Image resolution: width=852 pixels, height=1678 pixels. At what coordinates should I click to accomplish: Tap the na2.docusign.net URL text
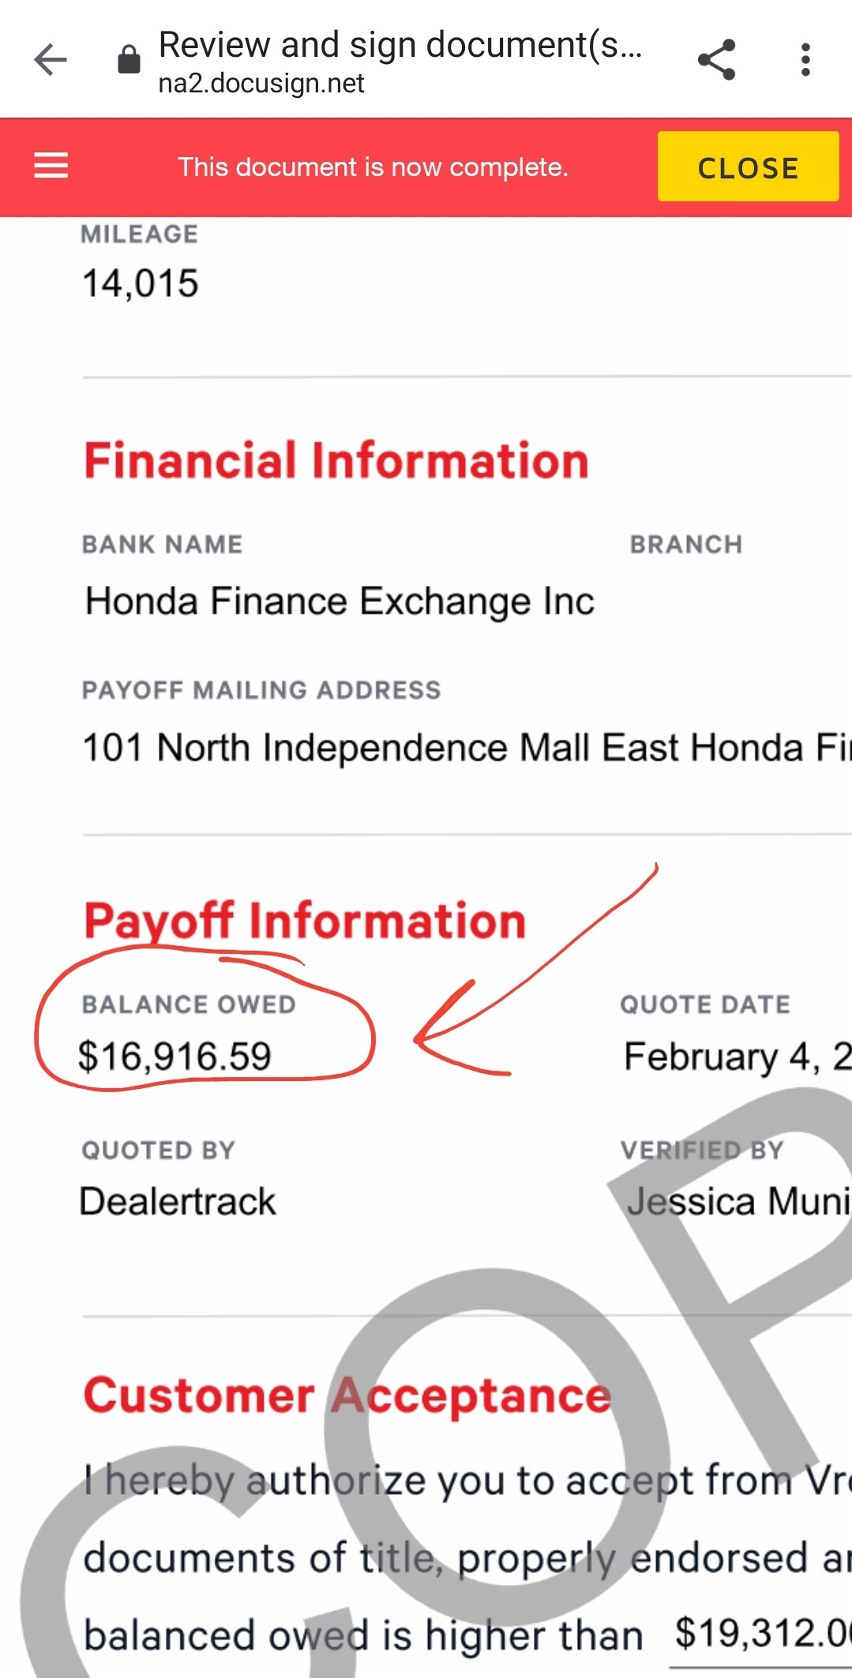[261, 83]
